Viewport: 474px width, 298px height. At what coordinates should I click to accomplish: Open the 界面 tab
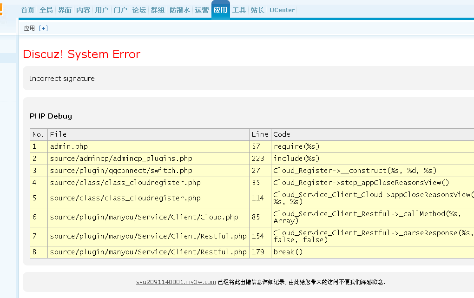tap(65, 10)
